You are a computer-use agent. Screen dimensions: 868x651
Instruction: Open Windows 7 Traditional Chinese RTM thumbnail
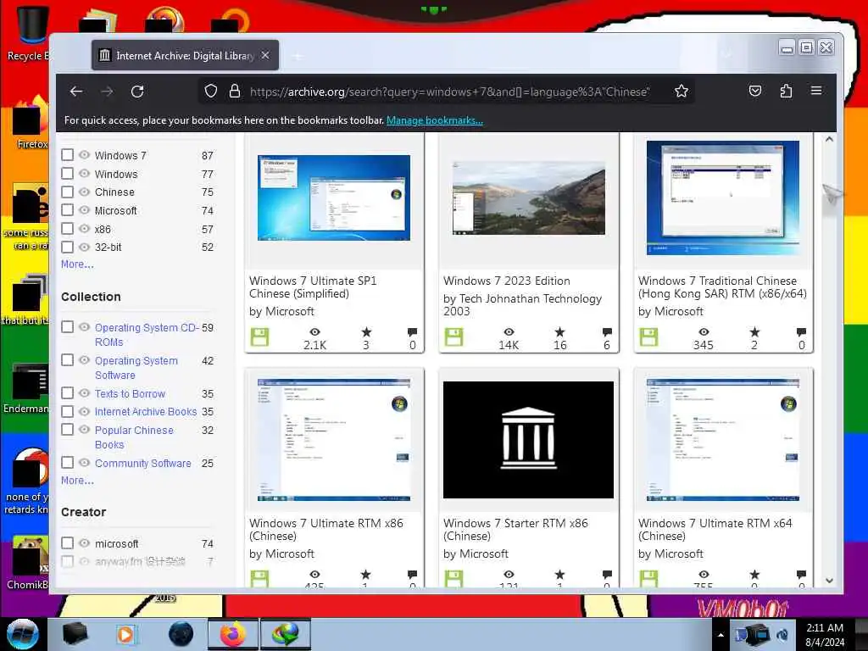point(723,198)
